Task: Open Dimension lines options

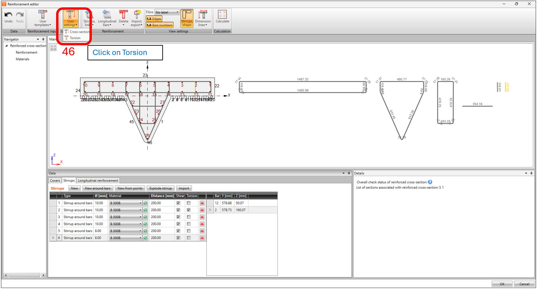Action: [203, 18]
